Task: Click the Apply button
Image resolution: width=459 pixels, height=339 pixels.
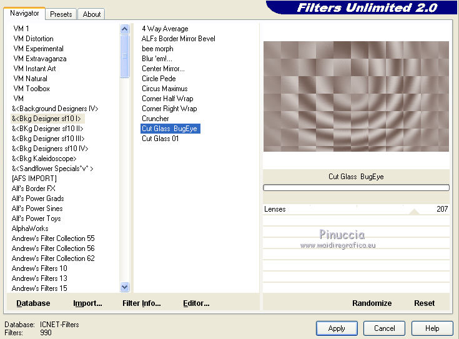Action: pos(337,328)
